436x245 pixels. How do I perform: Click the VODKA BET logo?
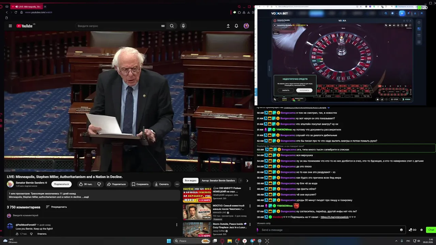click(x=279, y=13)
